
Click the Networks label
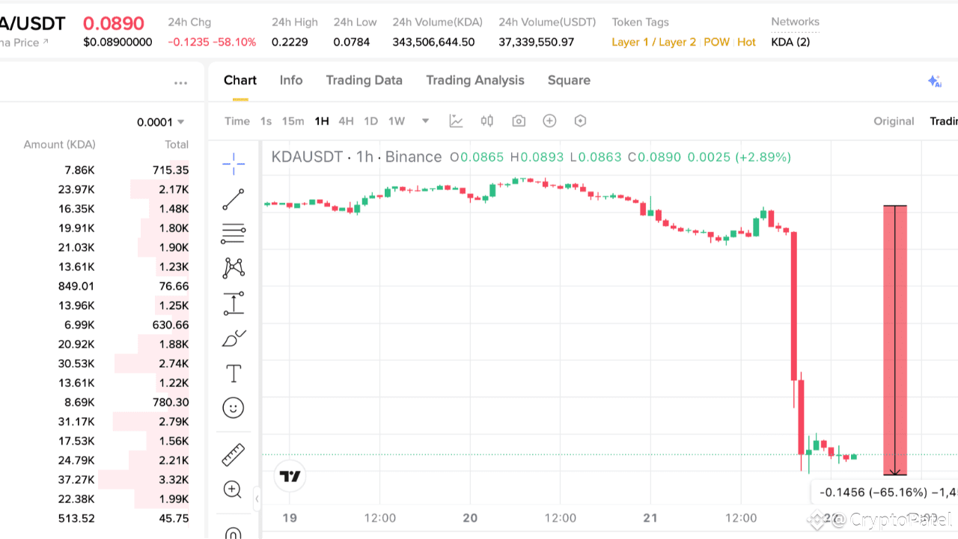tap(795, 22)
